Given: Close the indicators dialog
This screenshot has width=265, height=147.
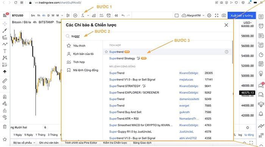Looking at the screenshot, I should tap(226, 25).
